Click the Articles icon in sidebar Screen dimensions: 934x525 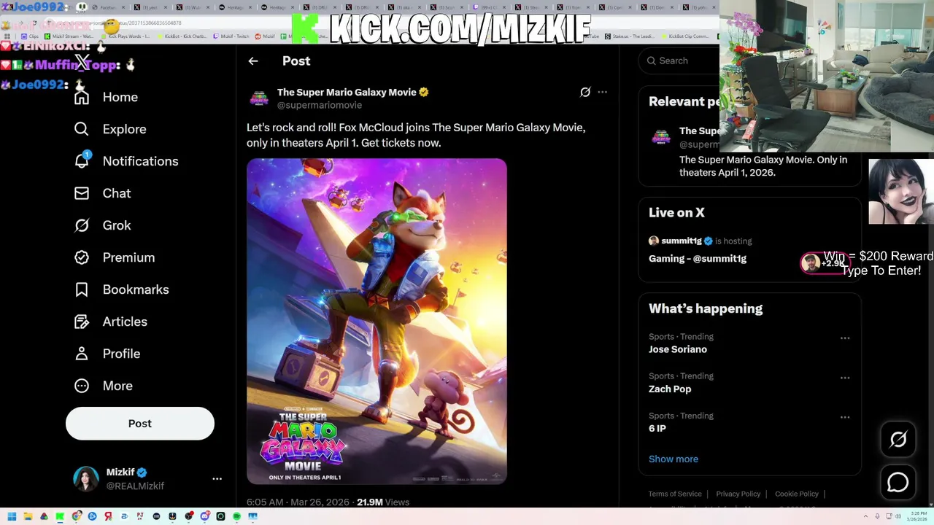pos(82,322)
